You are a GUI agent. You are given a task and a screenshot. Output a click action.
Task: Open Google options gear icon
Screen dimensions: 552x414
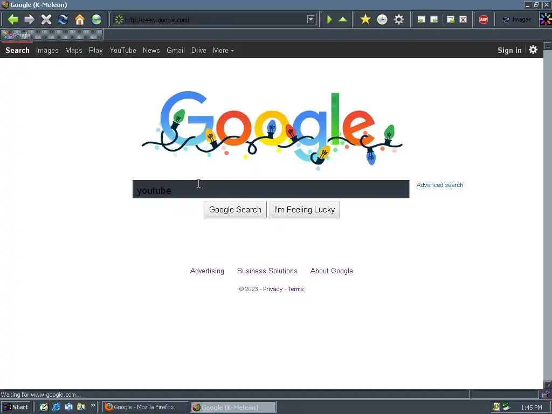[533, 50]
